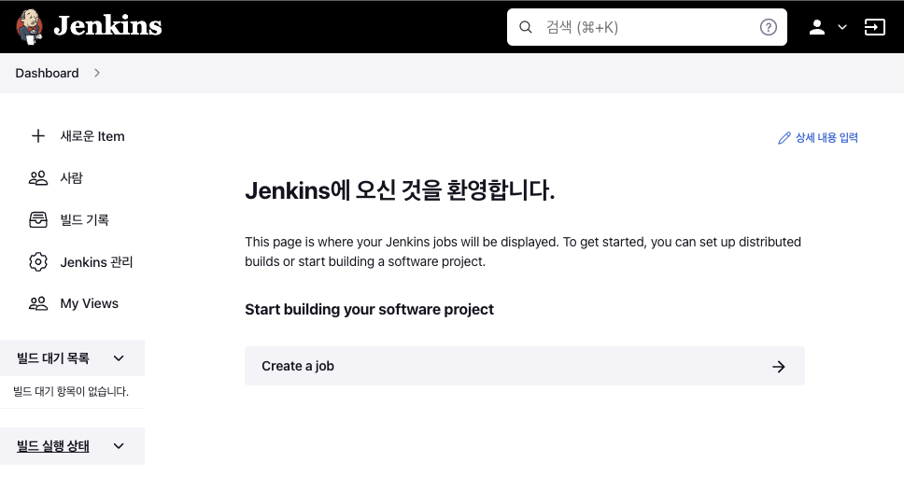Collapse the 빌드 실행 상태 chevron
Image resolution: width=904 pixels, height=490 pixels.
[x=119, y=445]
